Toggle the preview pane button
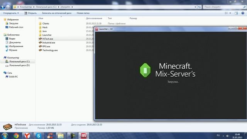Image resolution: width=247 pixels, height=139 pixels. 236,13
